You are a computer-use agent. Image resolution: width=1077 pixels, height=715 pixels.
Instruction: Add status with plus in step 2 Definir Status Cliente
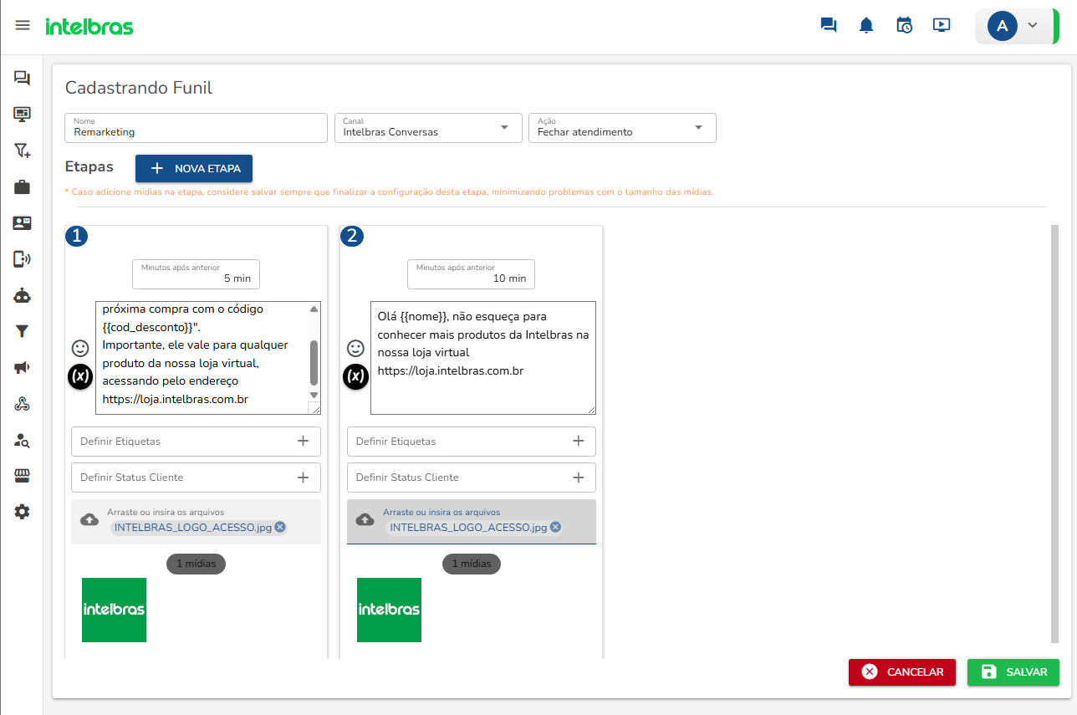pyautogui.click(x=578, y=478)
